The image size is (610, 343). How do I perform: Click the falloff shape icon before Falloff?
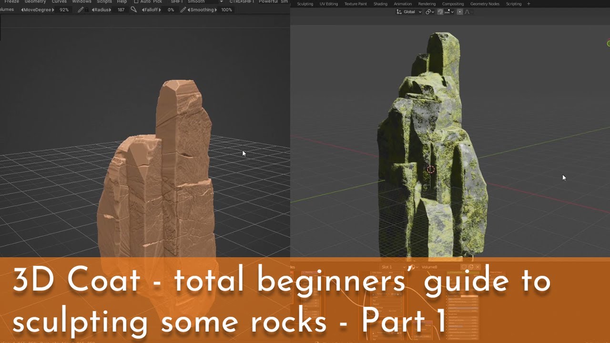[134, 10]
